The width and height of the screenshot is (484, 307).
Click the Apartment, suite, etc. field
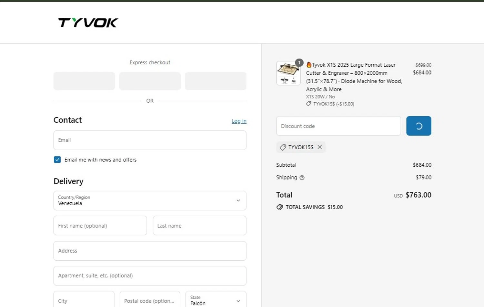(x=150, y=276)
